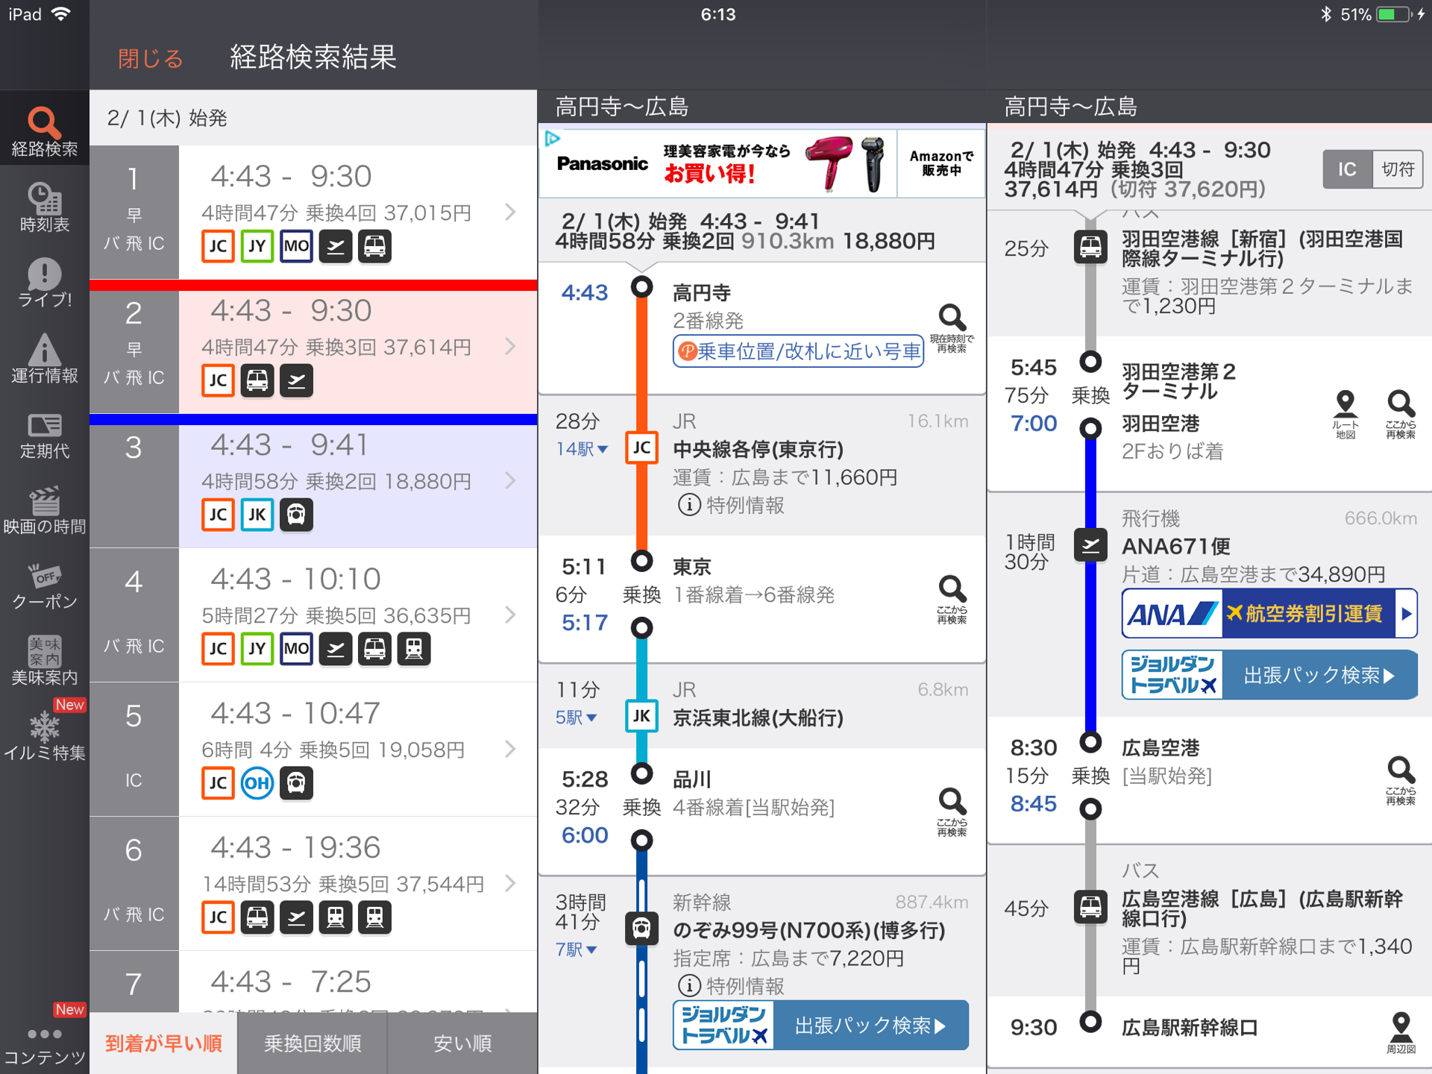The width and height of the screenshot is (1432, 1074).
Task: Sort by 乗換回数順 tab
Action: (x=313, y=1043)
